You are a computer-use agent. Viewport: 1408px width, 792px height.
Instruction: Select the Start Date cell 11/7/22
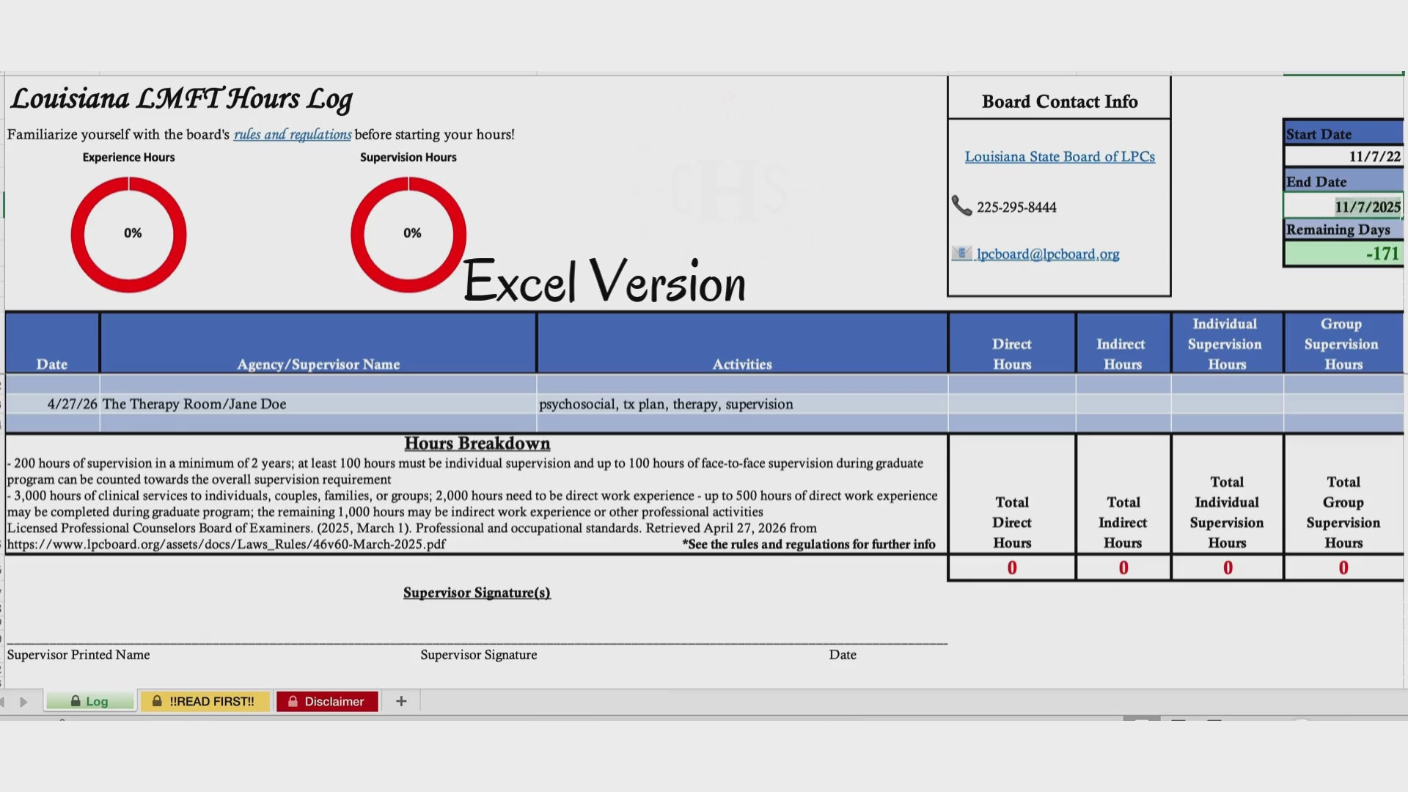point(1343,156)
